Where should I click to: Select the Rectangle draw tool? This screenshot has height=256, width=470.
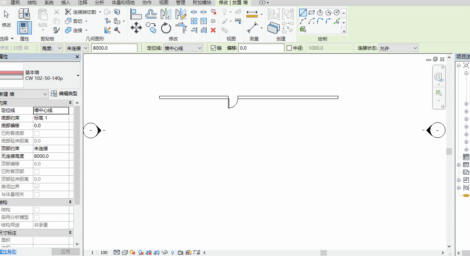coord(312,12)
